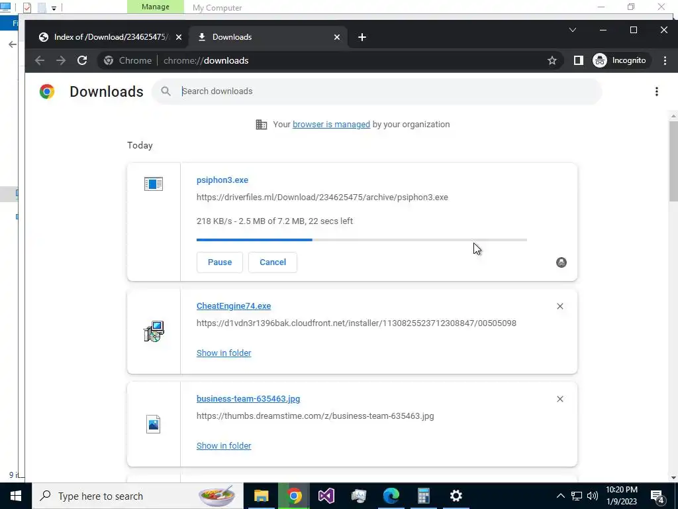
Task: Open the Settings gear on the taskbar
Action: (x=456, y=496)
